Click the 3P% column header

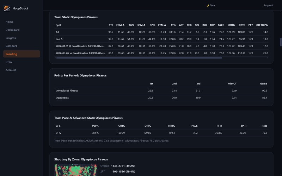[x=152, y=25]
